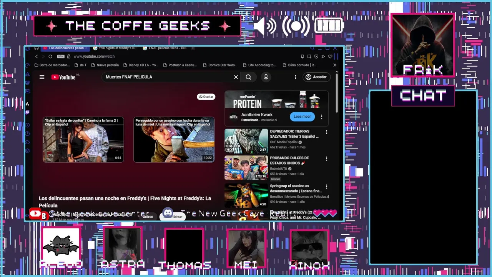Click the Unirse join button
The image size is (492, 277).
[148, 217]
